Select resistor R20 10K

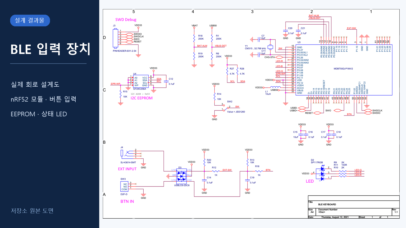(x=205, y=162)
